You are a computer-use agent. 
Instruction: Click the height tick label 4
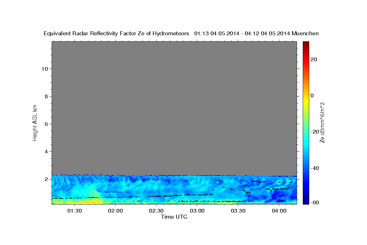(46, 151)
